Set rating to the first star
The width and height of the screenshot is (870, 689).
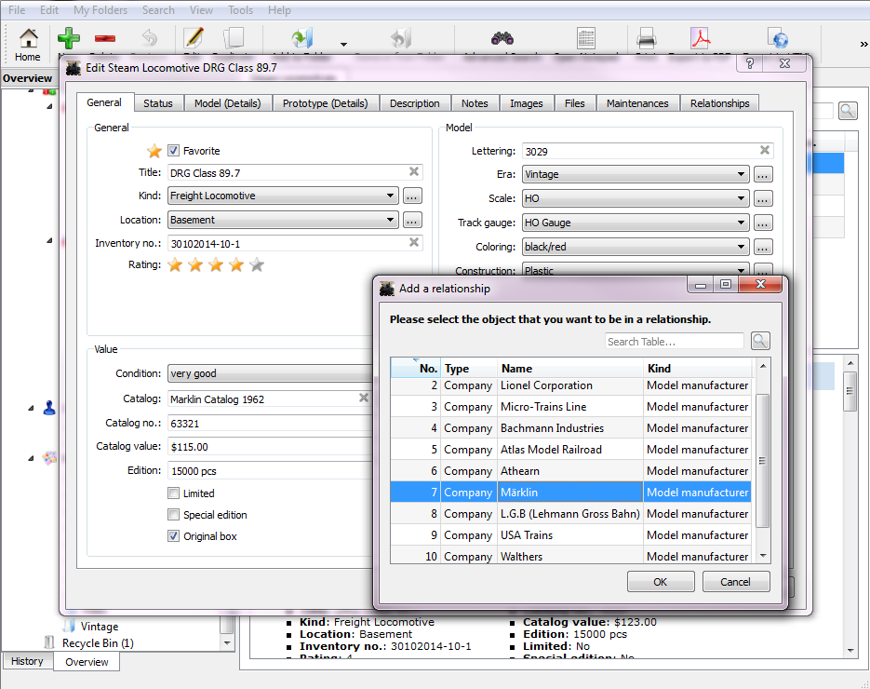[175, 264]
